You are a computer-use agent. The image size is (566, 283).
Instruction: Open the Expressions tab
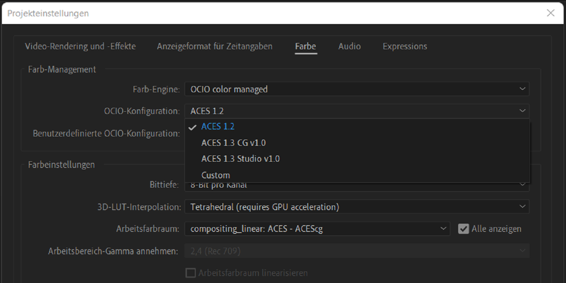(x=405, y=47)
